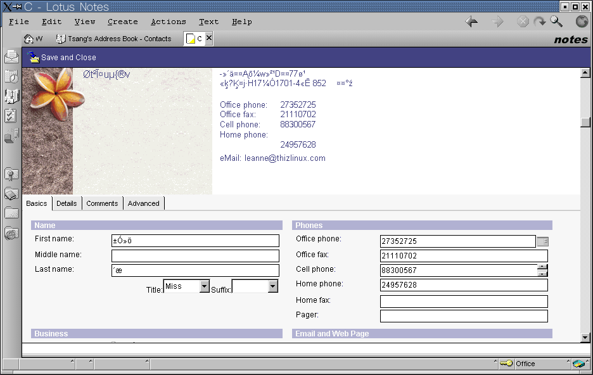The width and height of the screenshot is (593, 375).
Task: Click scroll down arrow on form scrollbar
Action: (x=585, y=338)
